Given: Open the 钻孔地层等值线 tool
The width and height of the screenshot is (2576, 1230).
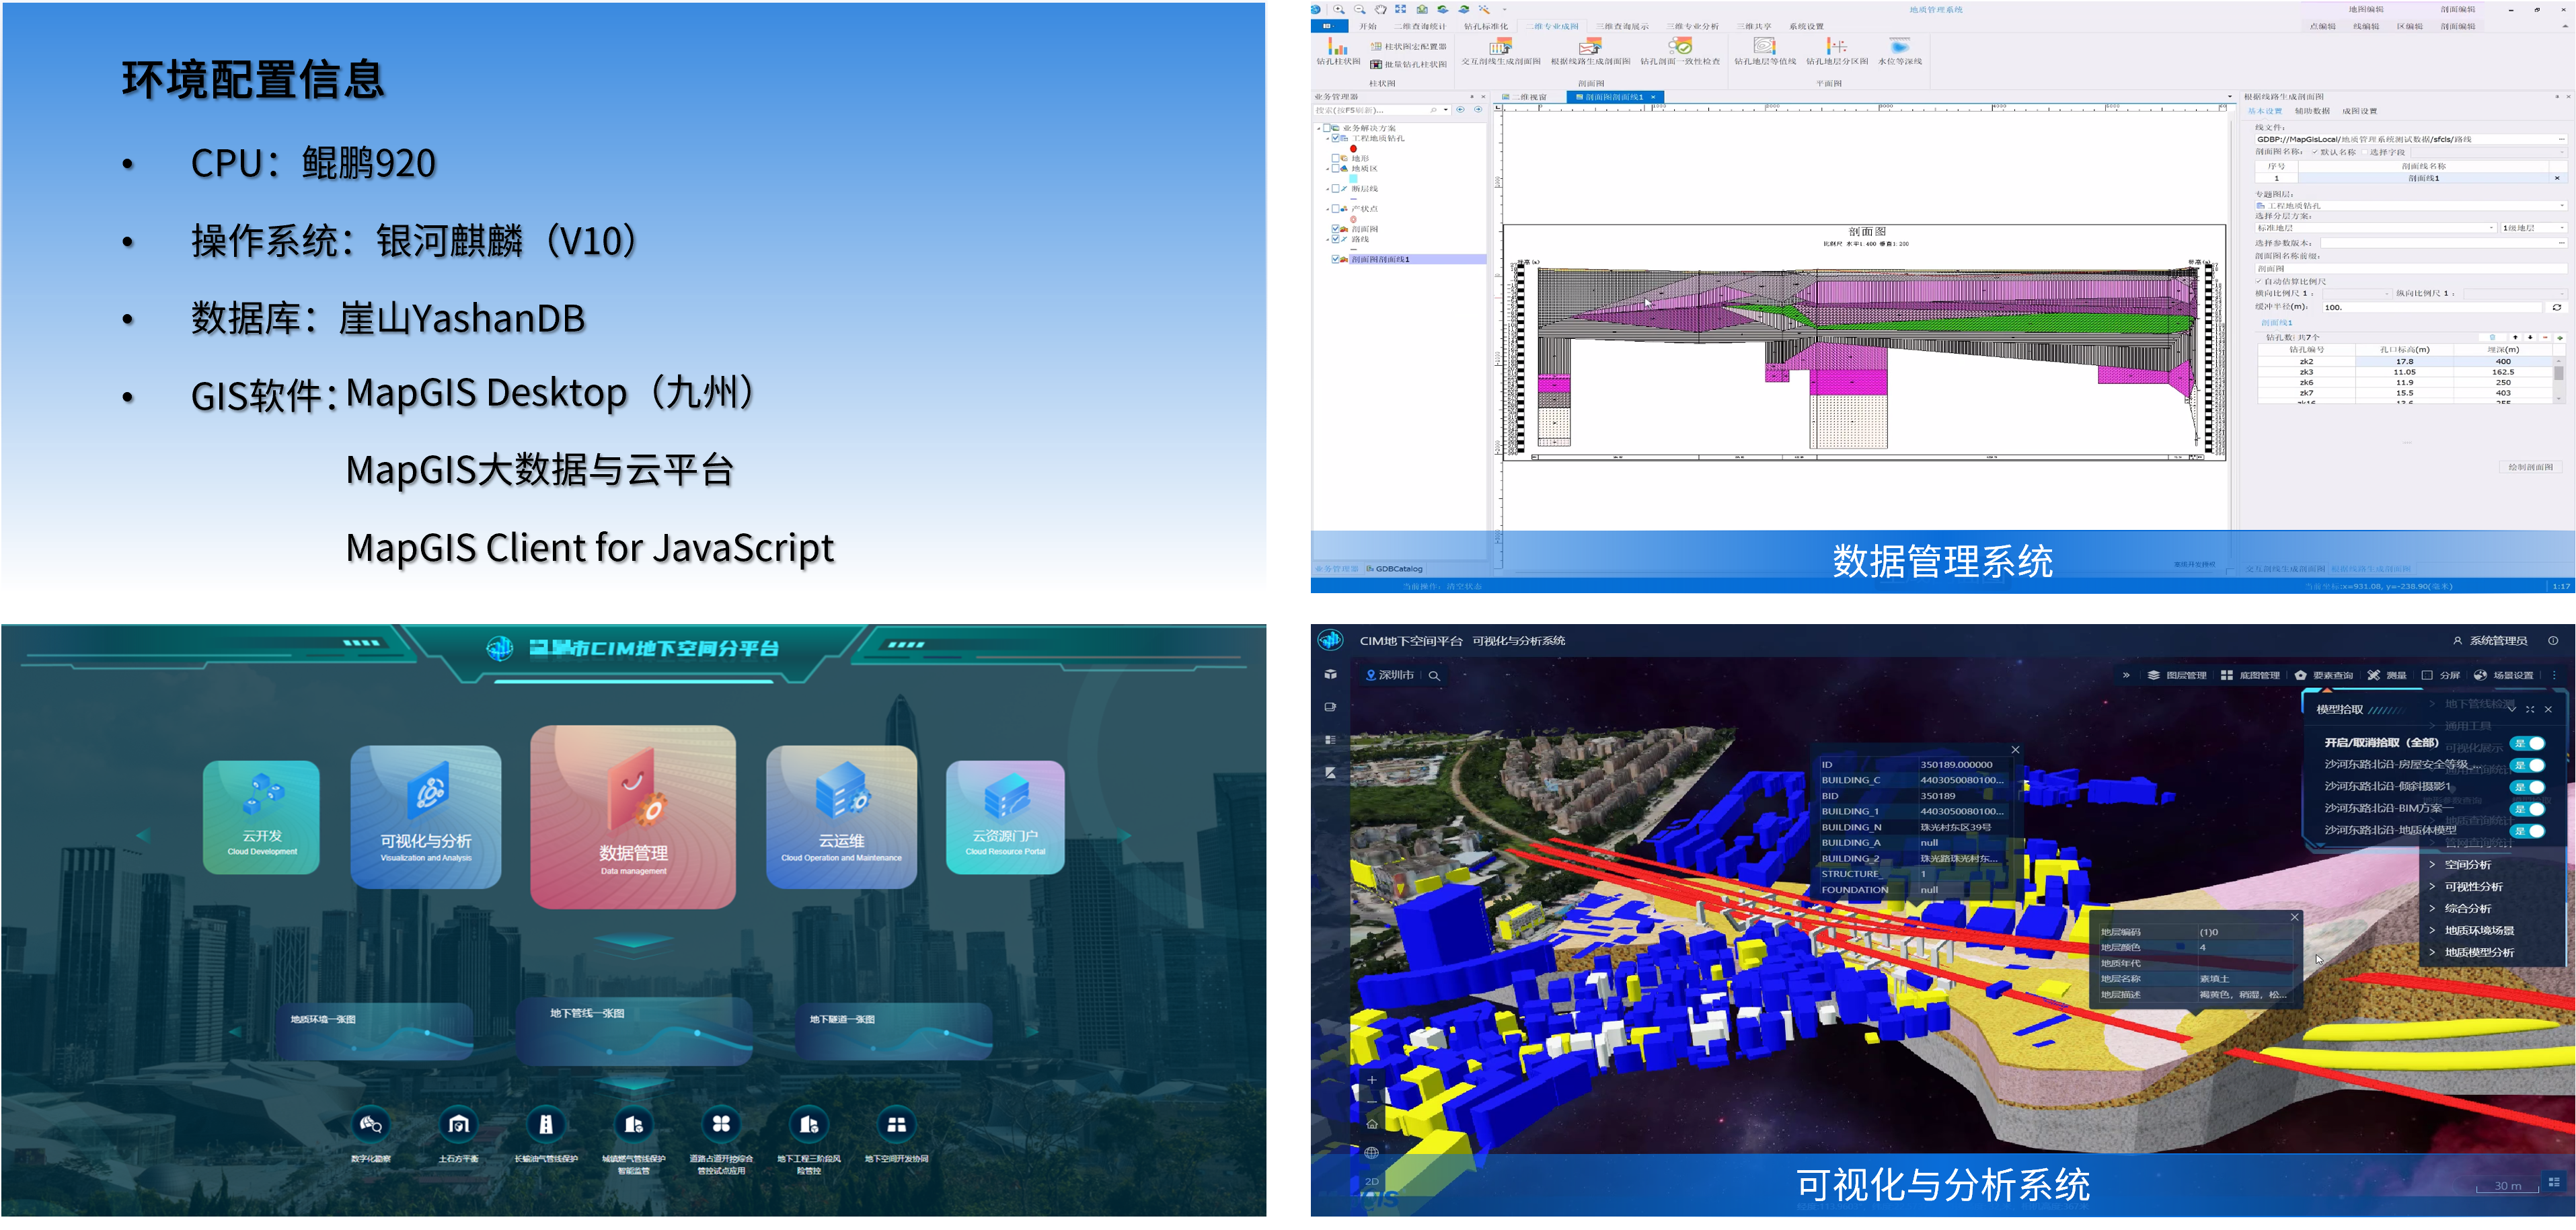Looking at the screenshot, I should coord(1765,52).
